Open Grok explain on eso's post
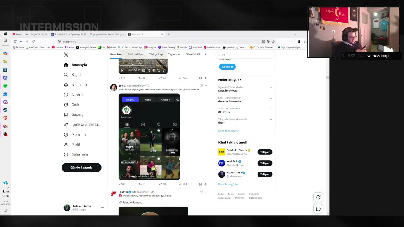The width and height of the screenshot is (404, 227). (x=201, y=86)
